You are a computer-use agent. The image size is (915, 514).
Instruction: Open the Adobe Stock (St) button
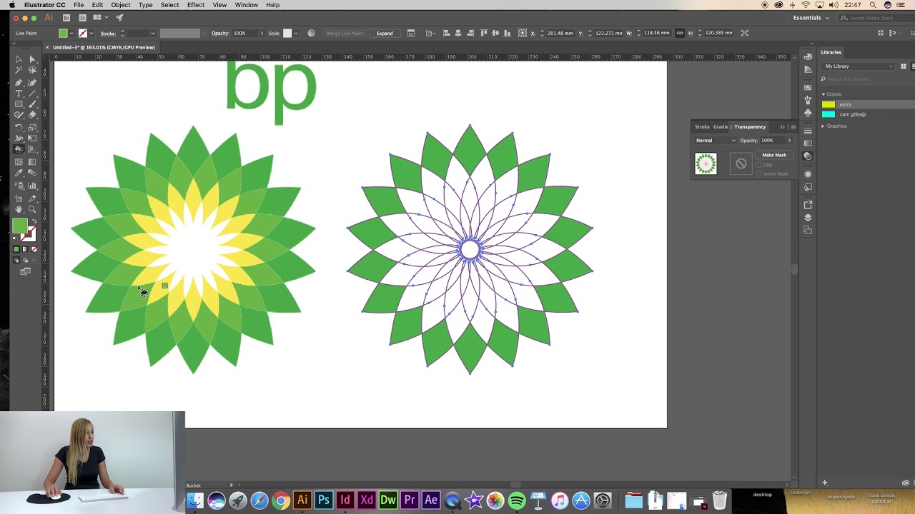pyautogui.click(x=82, y=17)
